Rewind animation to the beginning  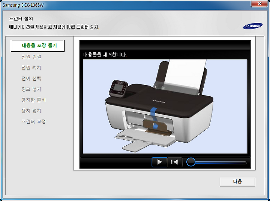tap(175, 162)
